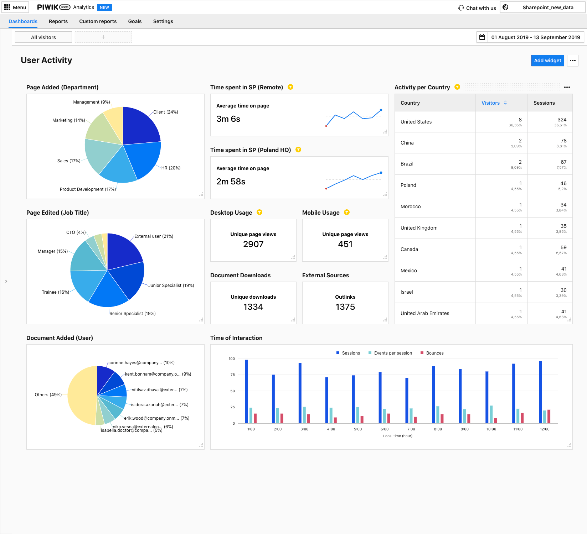This screenshot has width=587, height=534.
Task: Click the 2m 58s average time value
Action: click(x=231, y=182)
